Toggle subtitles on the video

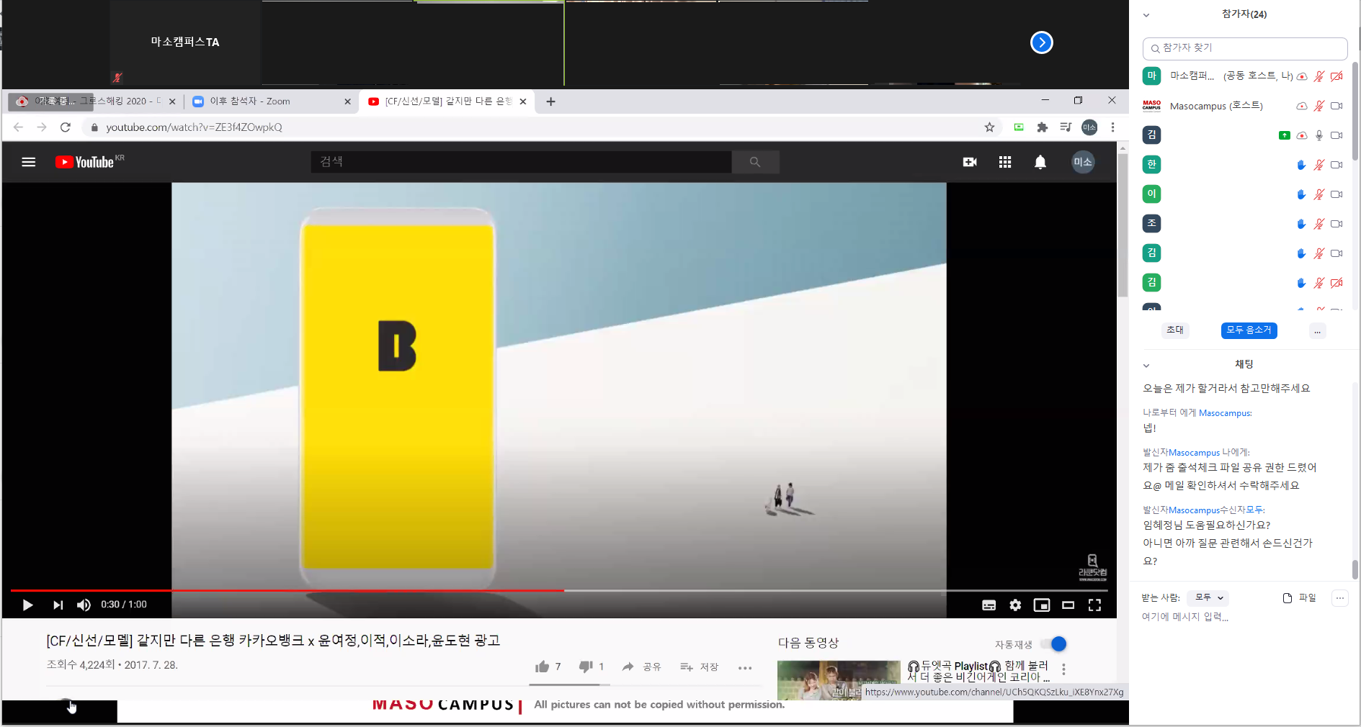989,605
